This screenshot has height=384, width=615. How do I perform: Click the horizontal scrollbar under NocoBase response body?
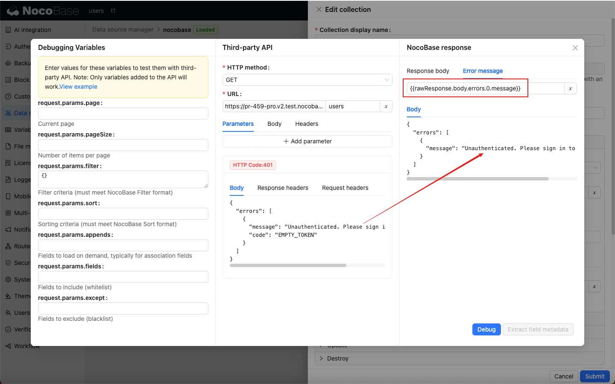477,179
